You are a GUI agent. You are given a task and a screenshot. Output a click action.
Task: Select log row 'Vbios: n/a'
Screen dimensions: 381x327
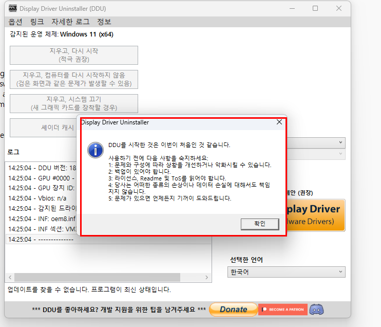(x=42, y=198)
